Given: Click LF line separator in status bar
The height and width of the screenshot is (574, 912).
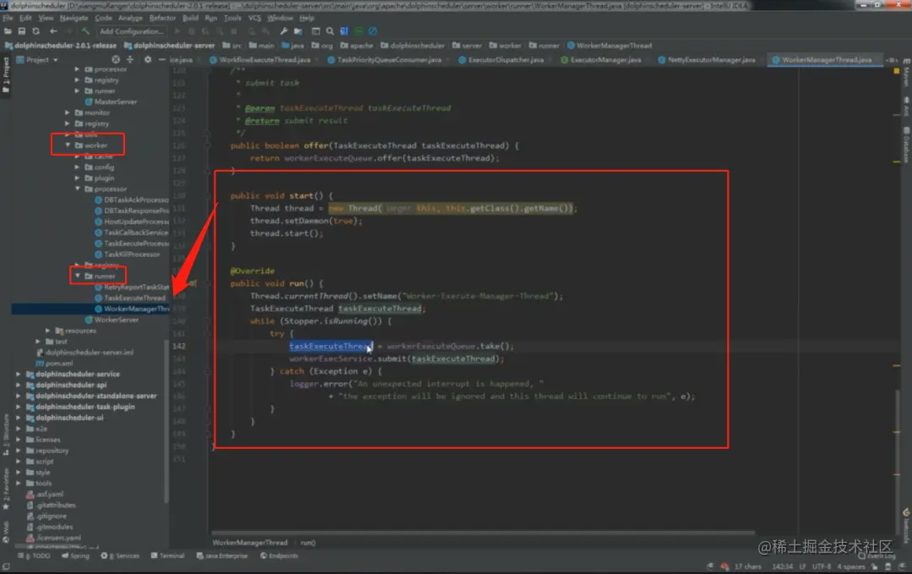Looking at the screenshot, I should tap(803, 566).
